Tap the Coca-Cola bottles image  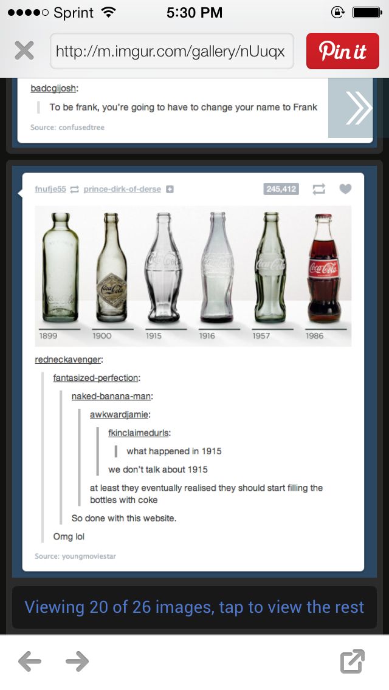click(x=193, y=276)
